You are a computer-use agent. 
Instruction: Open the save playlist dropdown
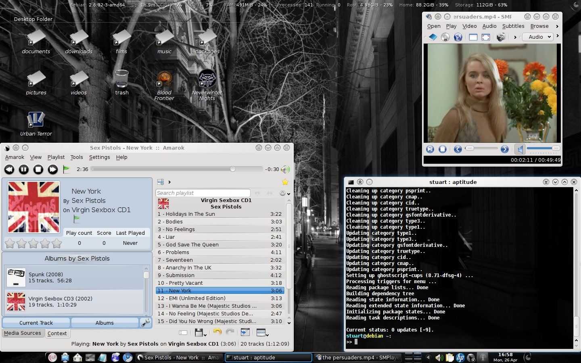click(201, 333)
